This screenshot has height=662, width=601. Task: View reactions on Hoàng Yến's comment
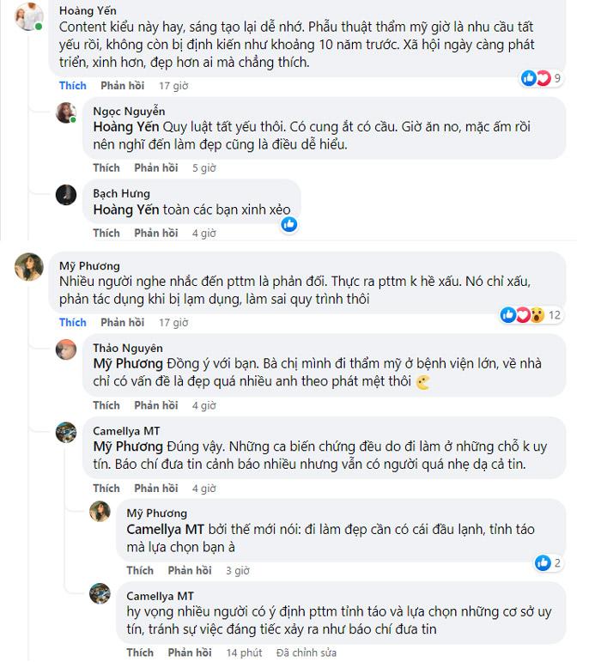pos(541,79)
